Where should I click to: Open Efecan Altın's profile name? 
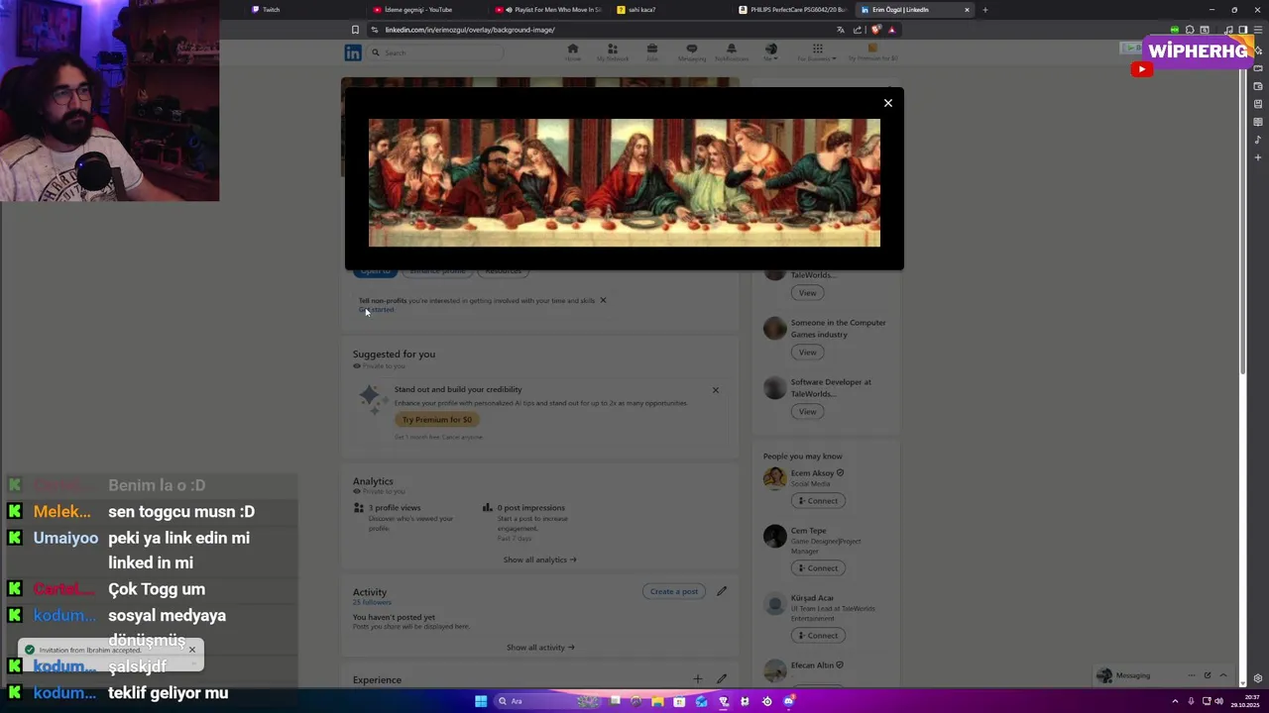click(x=812, y=665)
